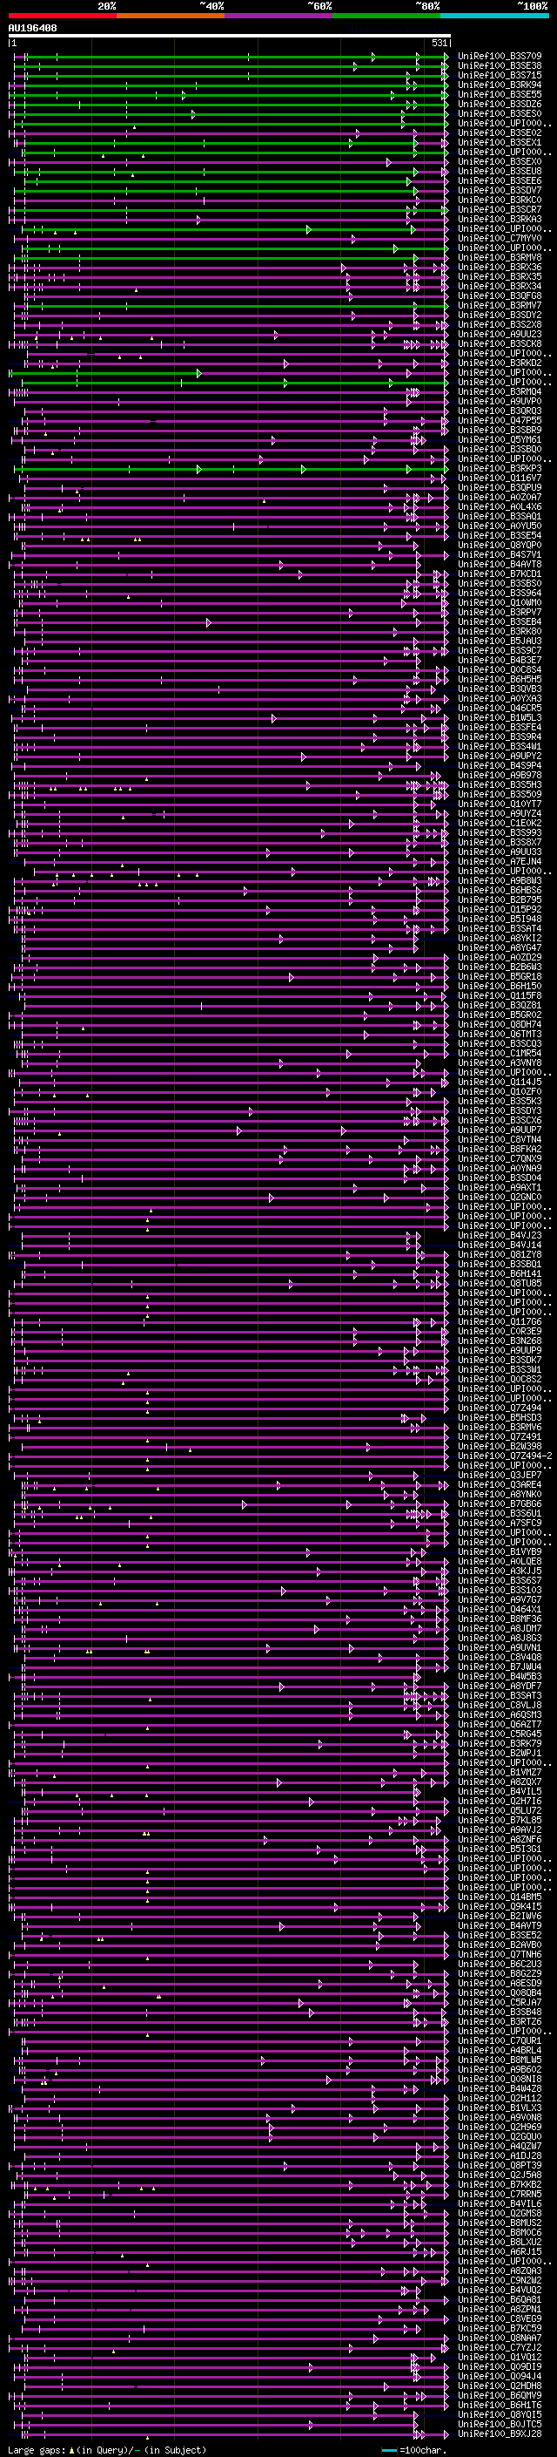Select hit UniRef100_B3QFG8
557x2457 pixels.
coord(500,295)
